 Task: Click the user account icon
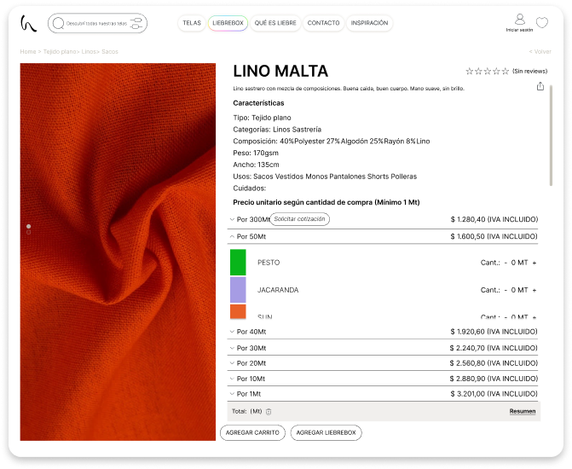click(519, 20)
